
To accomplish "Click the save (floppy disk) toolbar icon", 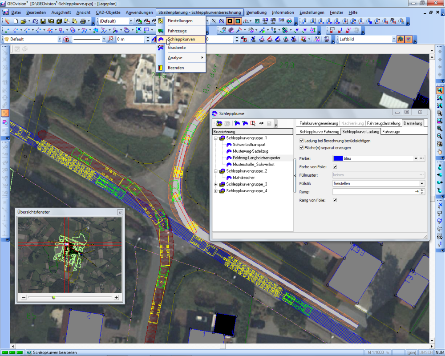I will pos(43,21).
